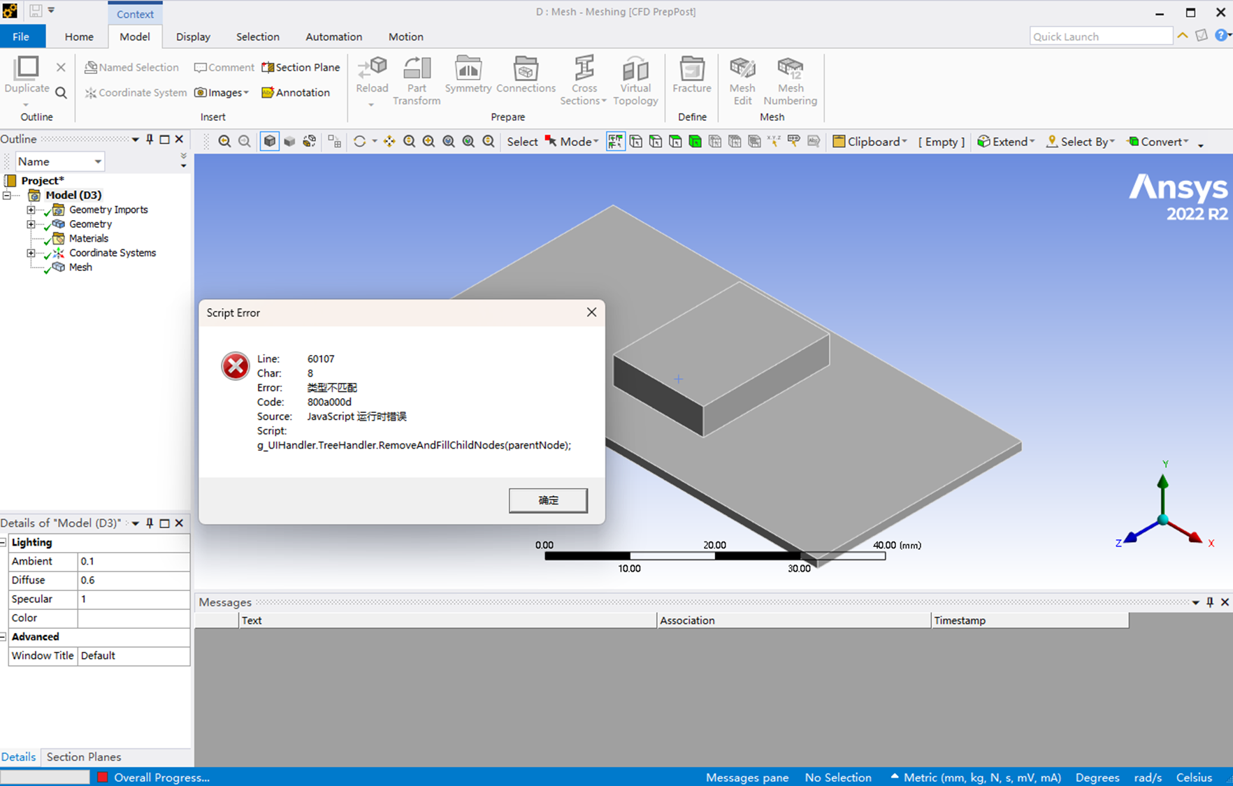Viewport: 1233px width, 786px height.
Task: Click the quick save icon in title bar
Action: coord(35,10)
